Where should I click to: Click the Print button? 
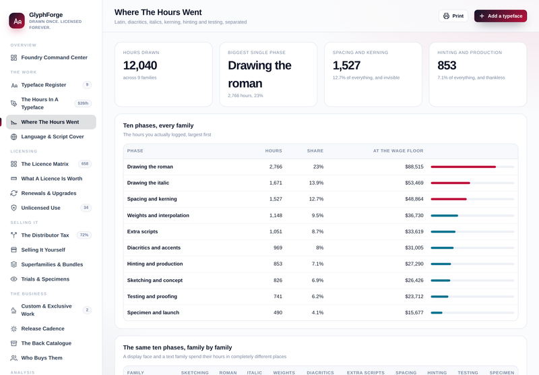pos(453,16)
